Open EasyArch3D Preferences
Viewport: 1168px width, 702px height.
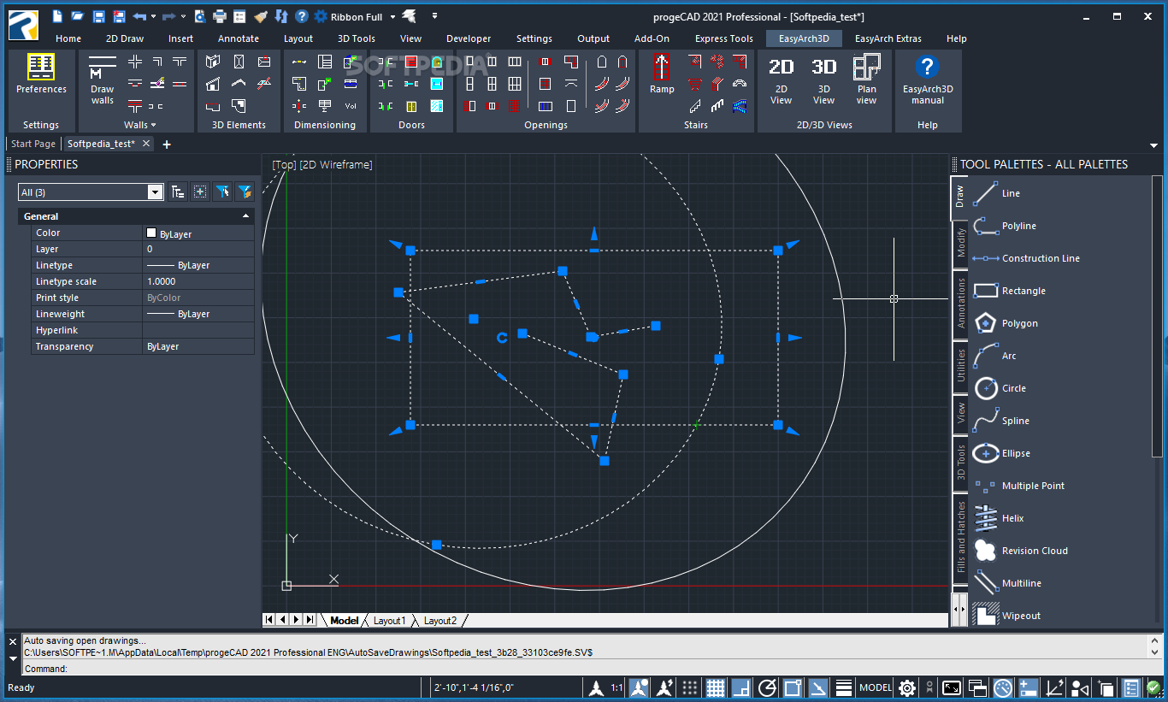(x=41, y=74)
